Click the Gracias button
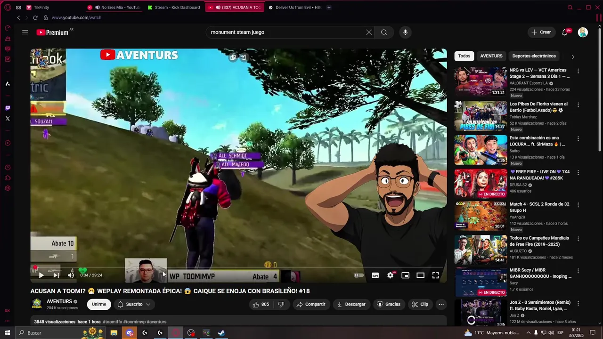603x339 pixels. pyautogui.click(x=389, y=304)
